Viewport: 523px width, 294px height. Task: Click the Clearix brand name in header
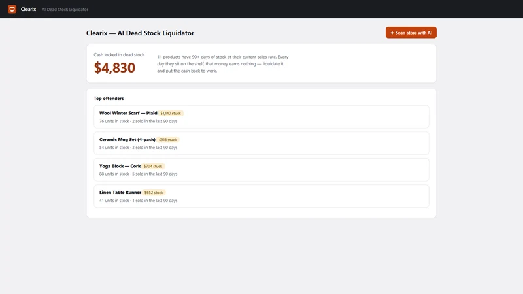pos(28,9)
